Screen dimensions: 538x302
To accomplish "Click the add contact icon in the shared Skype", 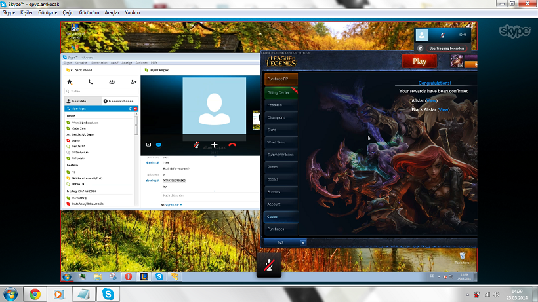I will point(133,82).
